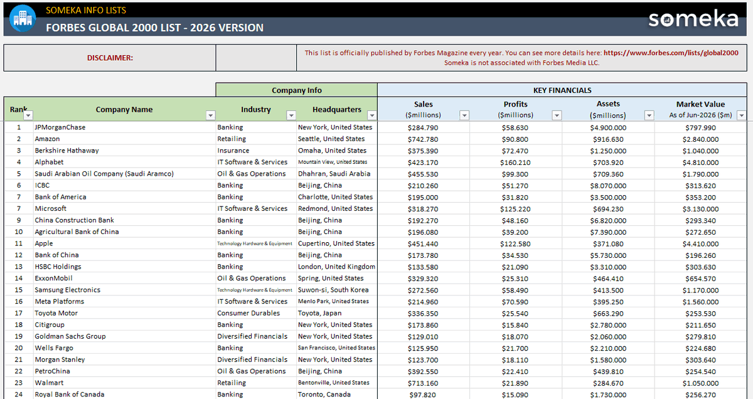Open the Rank column filter dropdown

point(28,115)
